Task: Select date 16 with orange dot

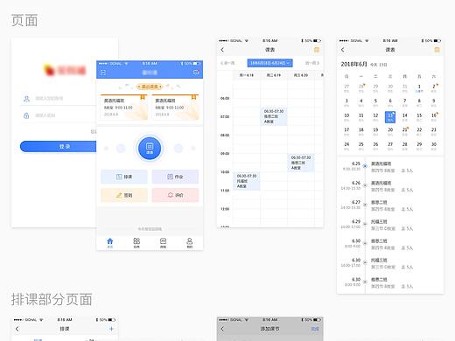Action: (434, 117)
